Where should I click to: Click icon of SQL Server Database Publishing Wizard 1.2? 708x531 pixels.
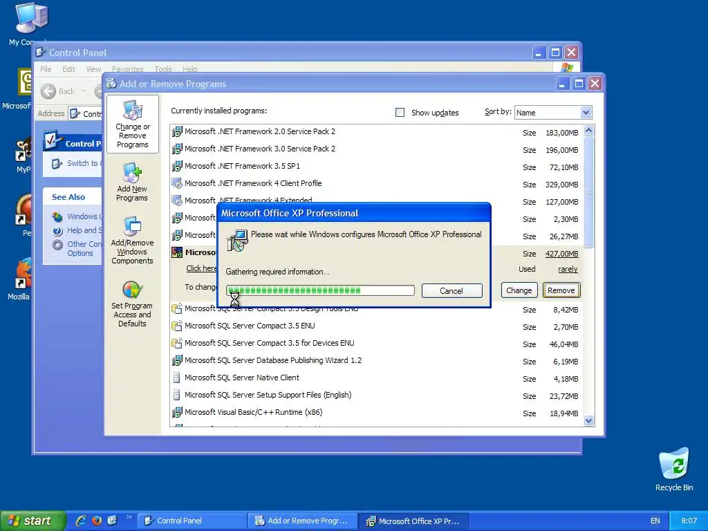click(176, 360)
